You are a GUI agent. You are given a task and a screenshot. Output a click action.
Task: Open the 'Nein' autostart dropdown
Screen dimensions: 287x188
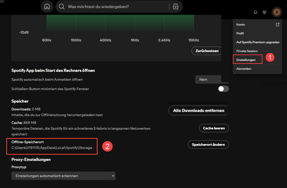click(208, 80)
